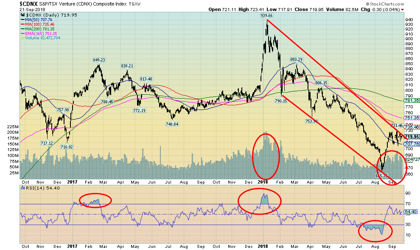Screen dimensions: 420x250
Task: Click the "939.66" peak price label
Action: (x=266, y=16)
